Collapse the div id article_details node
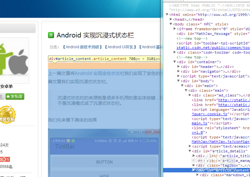250x177 pixels. click(x=190, y=151)
